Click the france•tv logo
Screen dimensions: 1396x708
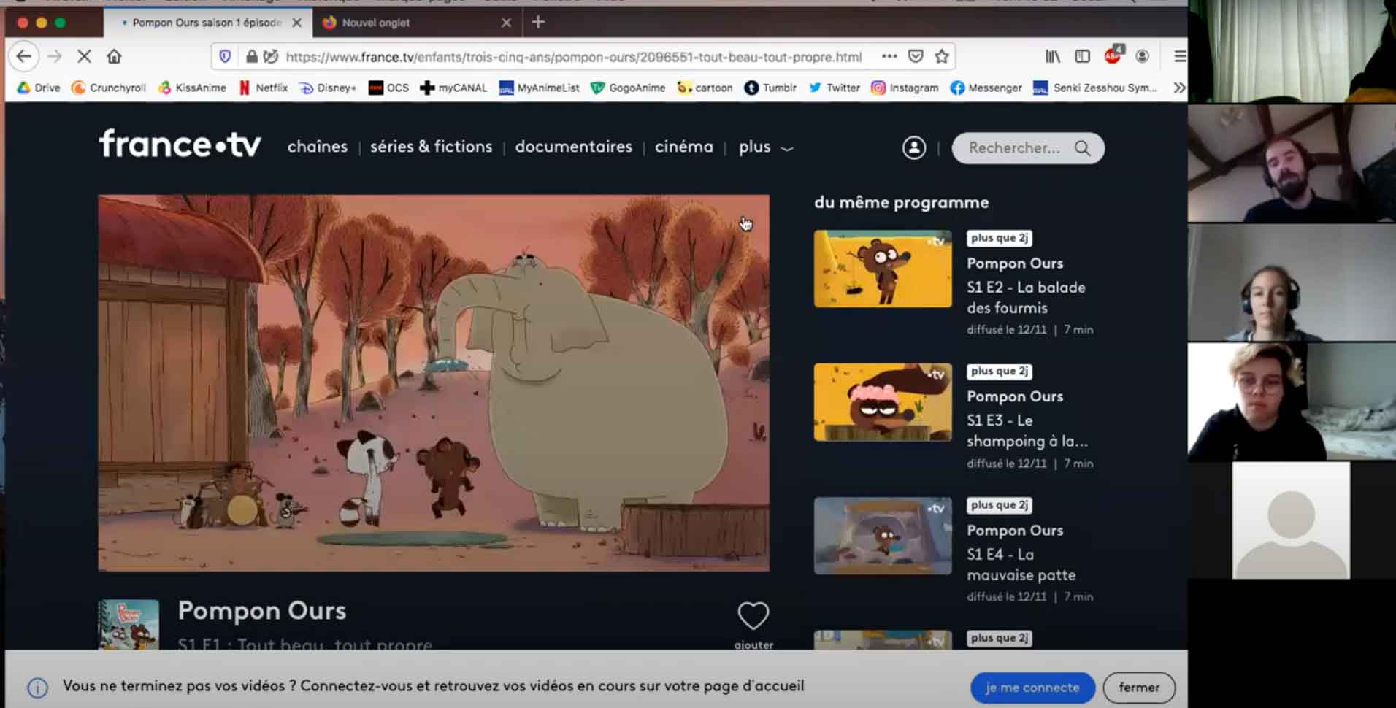click(180, 144)
